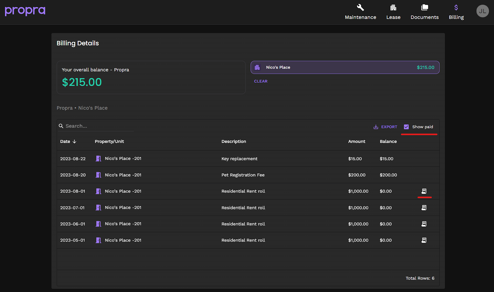Sort by Date column arrow
Viewport: 494px width, 292px height.
pyautogui.click(x=74, y=142)
